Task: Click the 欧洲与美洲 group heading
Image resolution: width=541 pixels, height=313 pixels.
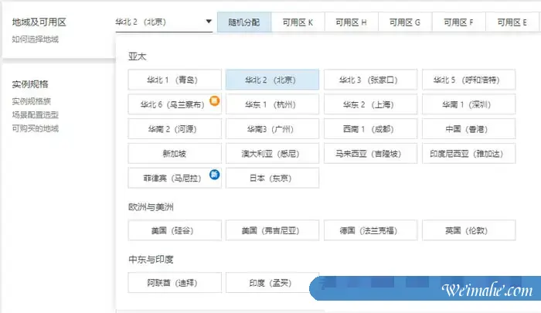Action: 151,207
